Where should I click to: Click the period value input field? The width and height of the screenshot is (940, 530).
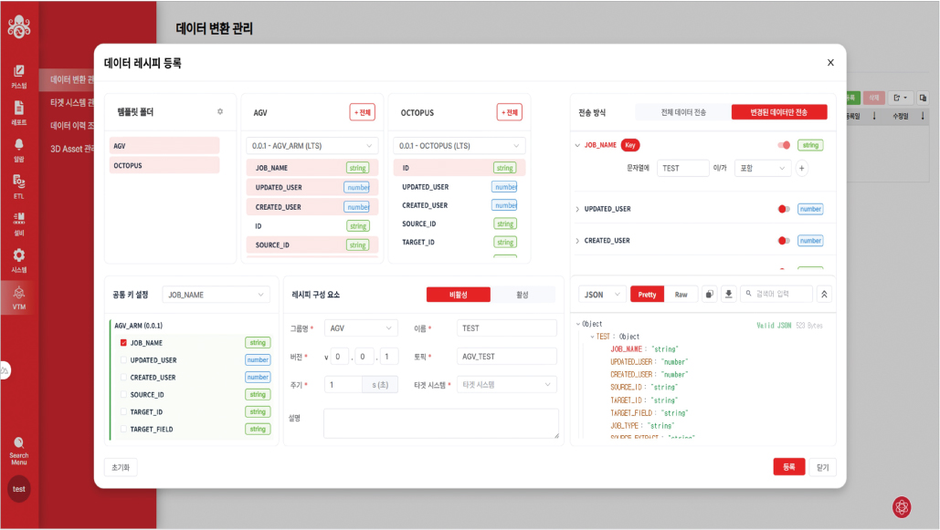[343, 384]
